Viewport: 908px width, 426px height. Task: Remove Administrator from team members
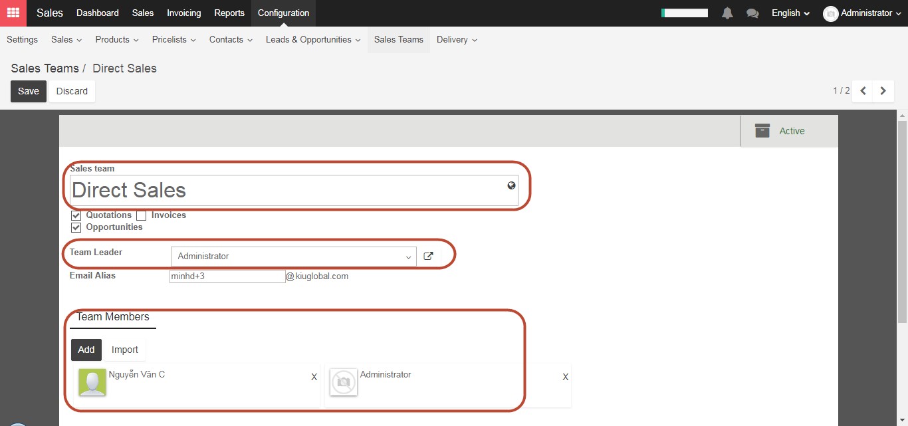566,377
